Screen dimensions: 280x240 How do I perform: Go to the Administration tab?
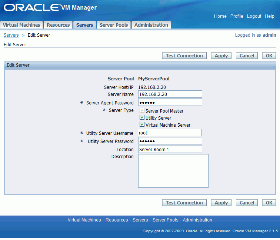[151, 25]
